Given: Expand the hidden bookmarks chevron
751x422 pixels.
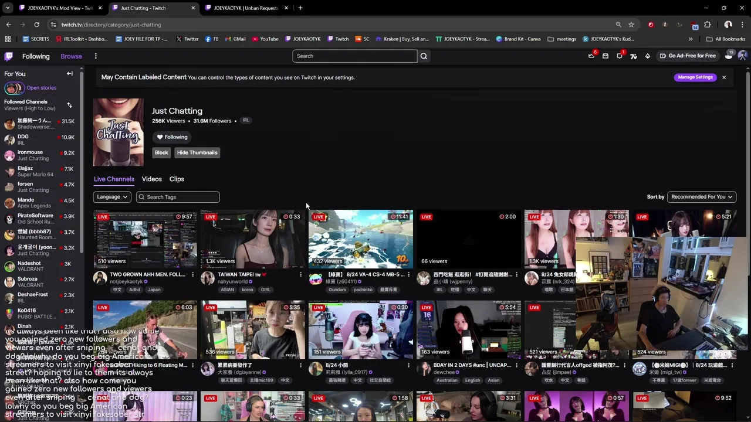Looking at the screenshot, I should click(x=691, y=39).
